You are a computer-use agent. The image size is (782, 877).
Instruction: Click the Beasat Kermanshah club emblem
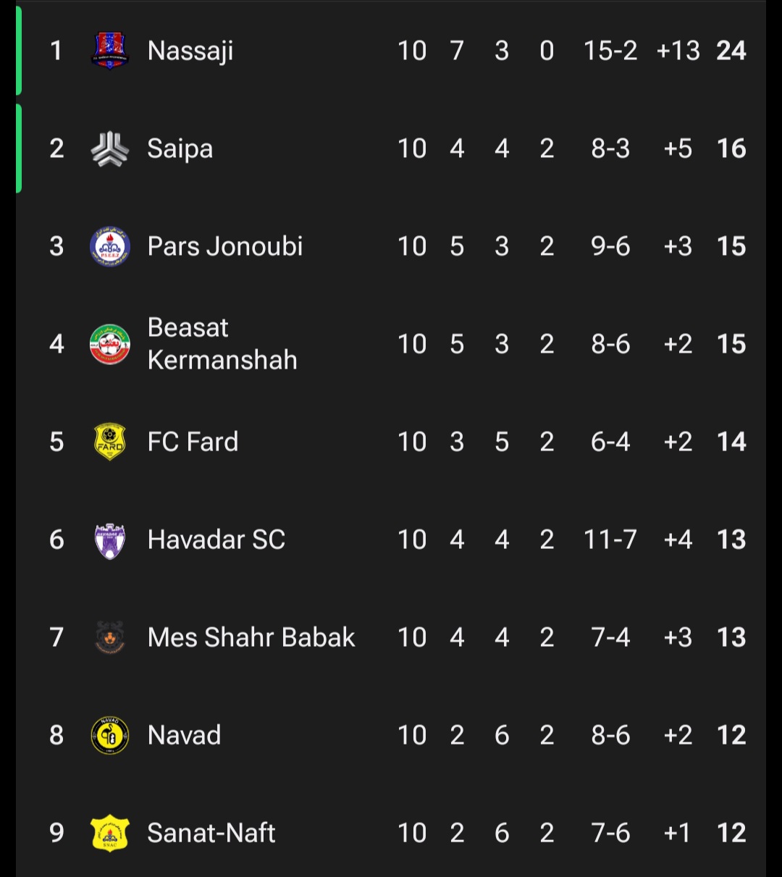pos(110,344)
